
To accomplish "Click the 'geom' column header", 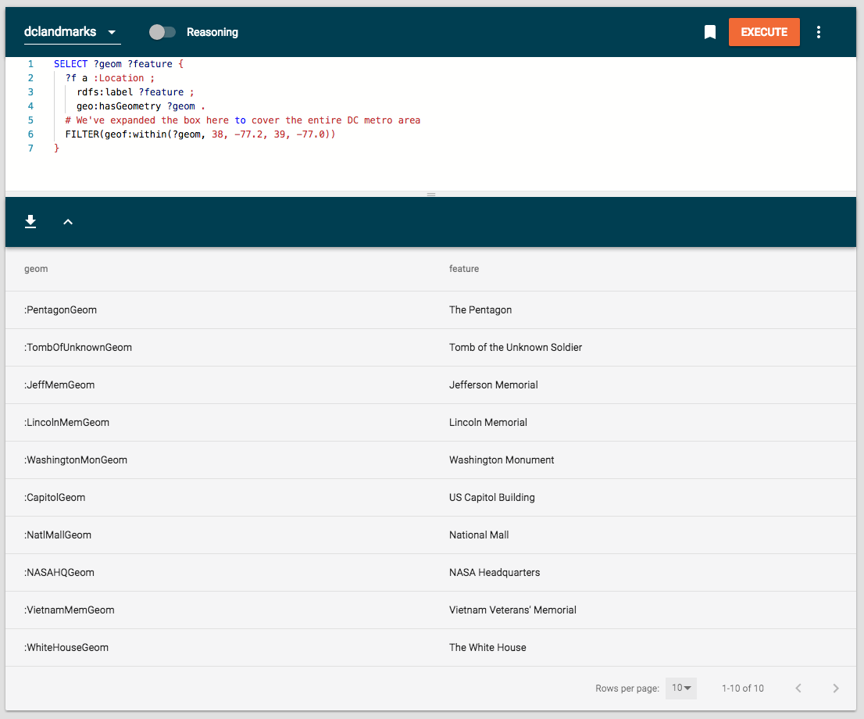I will [36, 269].
